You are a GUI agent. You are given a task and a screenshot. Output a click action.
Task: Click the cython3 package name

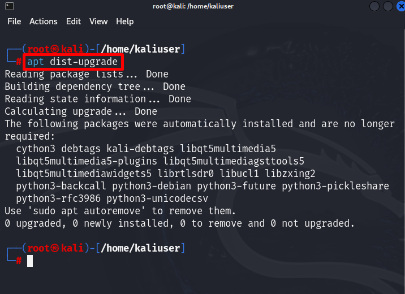(x=36, y=149)
